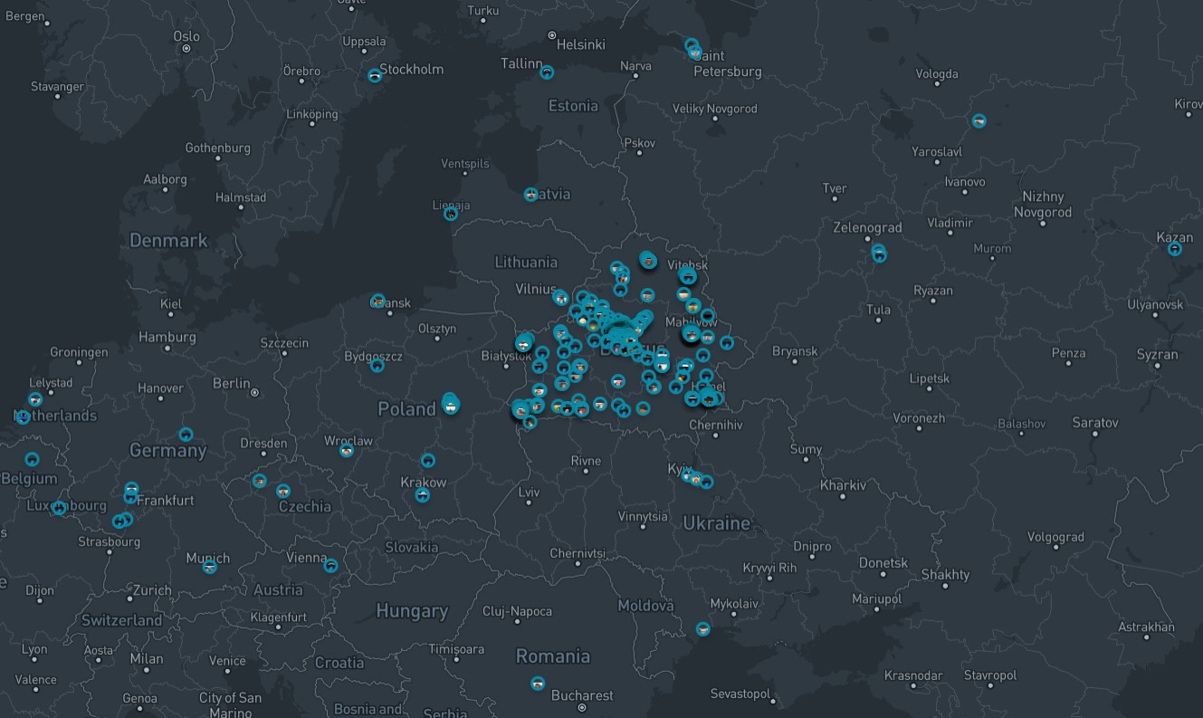Open the marker directly above Krakow label
1203x718 pixels.
[x=427, y=461]
